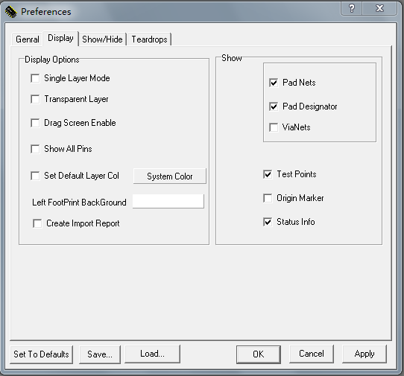Uncheck Test Points option
404x376 pixels.
[268, 174]
